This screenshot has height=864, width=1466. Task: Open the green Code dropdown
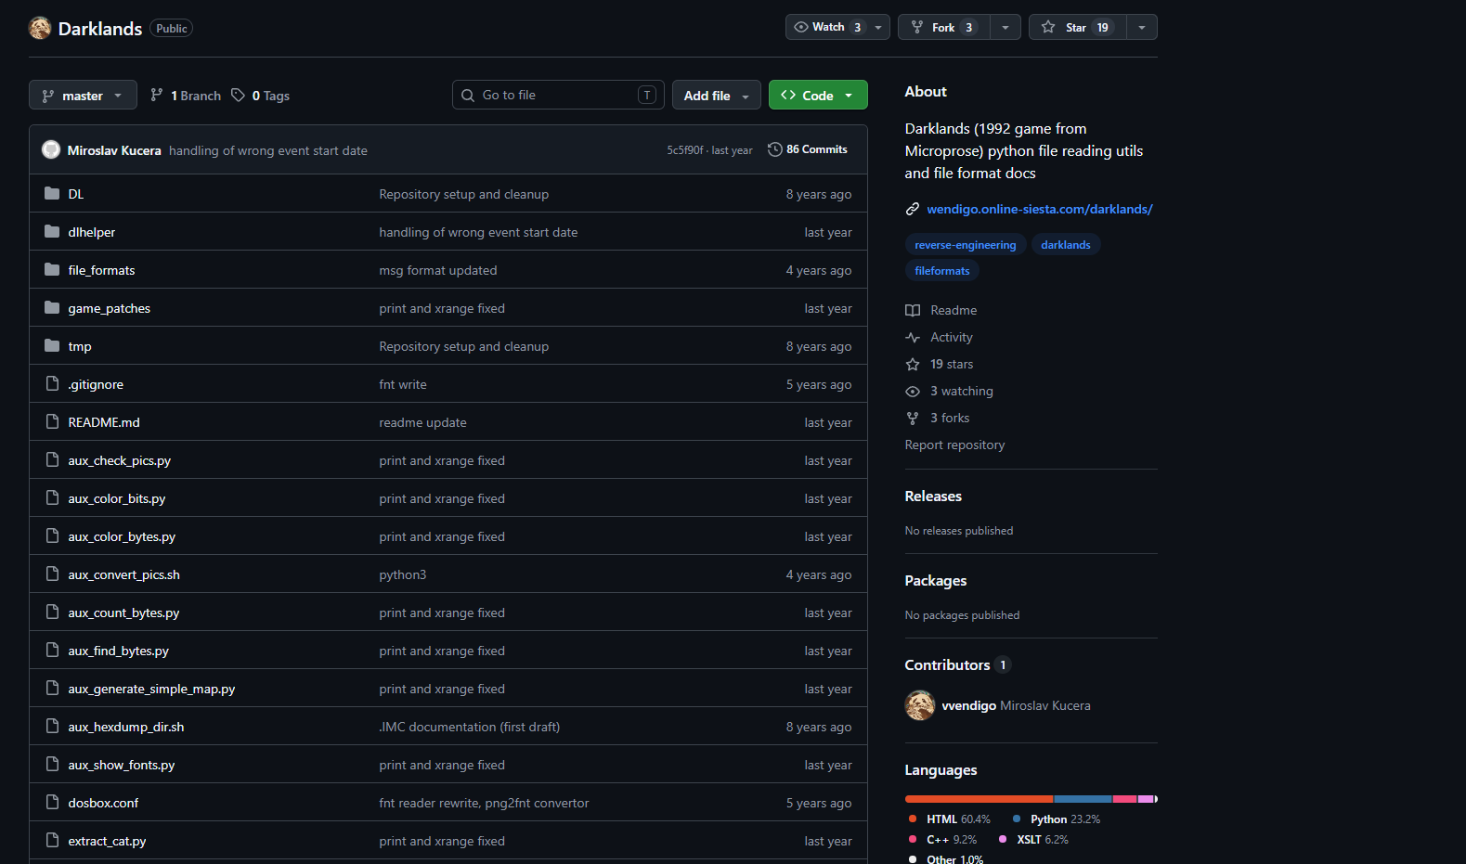[818, 95]
